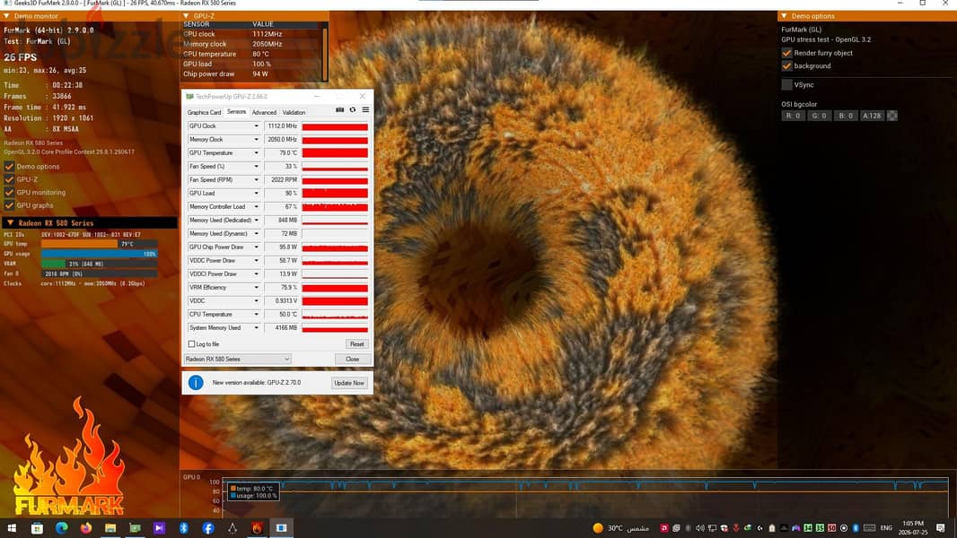The height and width of the screenshot is (538, 957).
Task: Click ENG language indicator
Action: (x=886, y=528)
